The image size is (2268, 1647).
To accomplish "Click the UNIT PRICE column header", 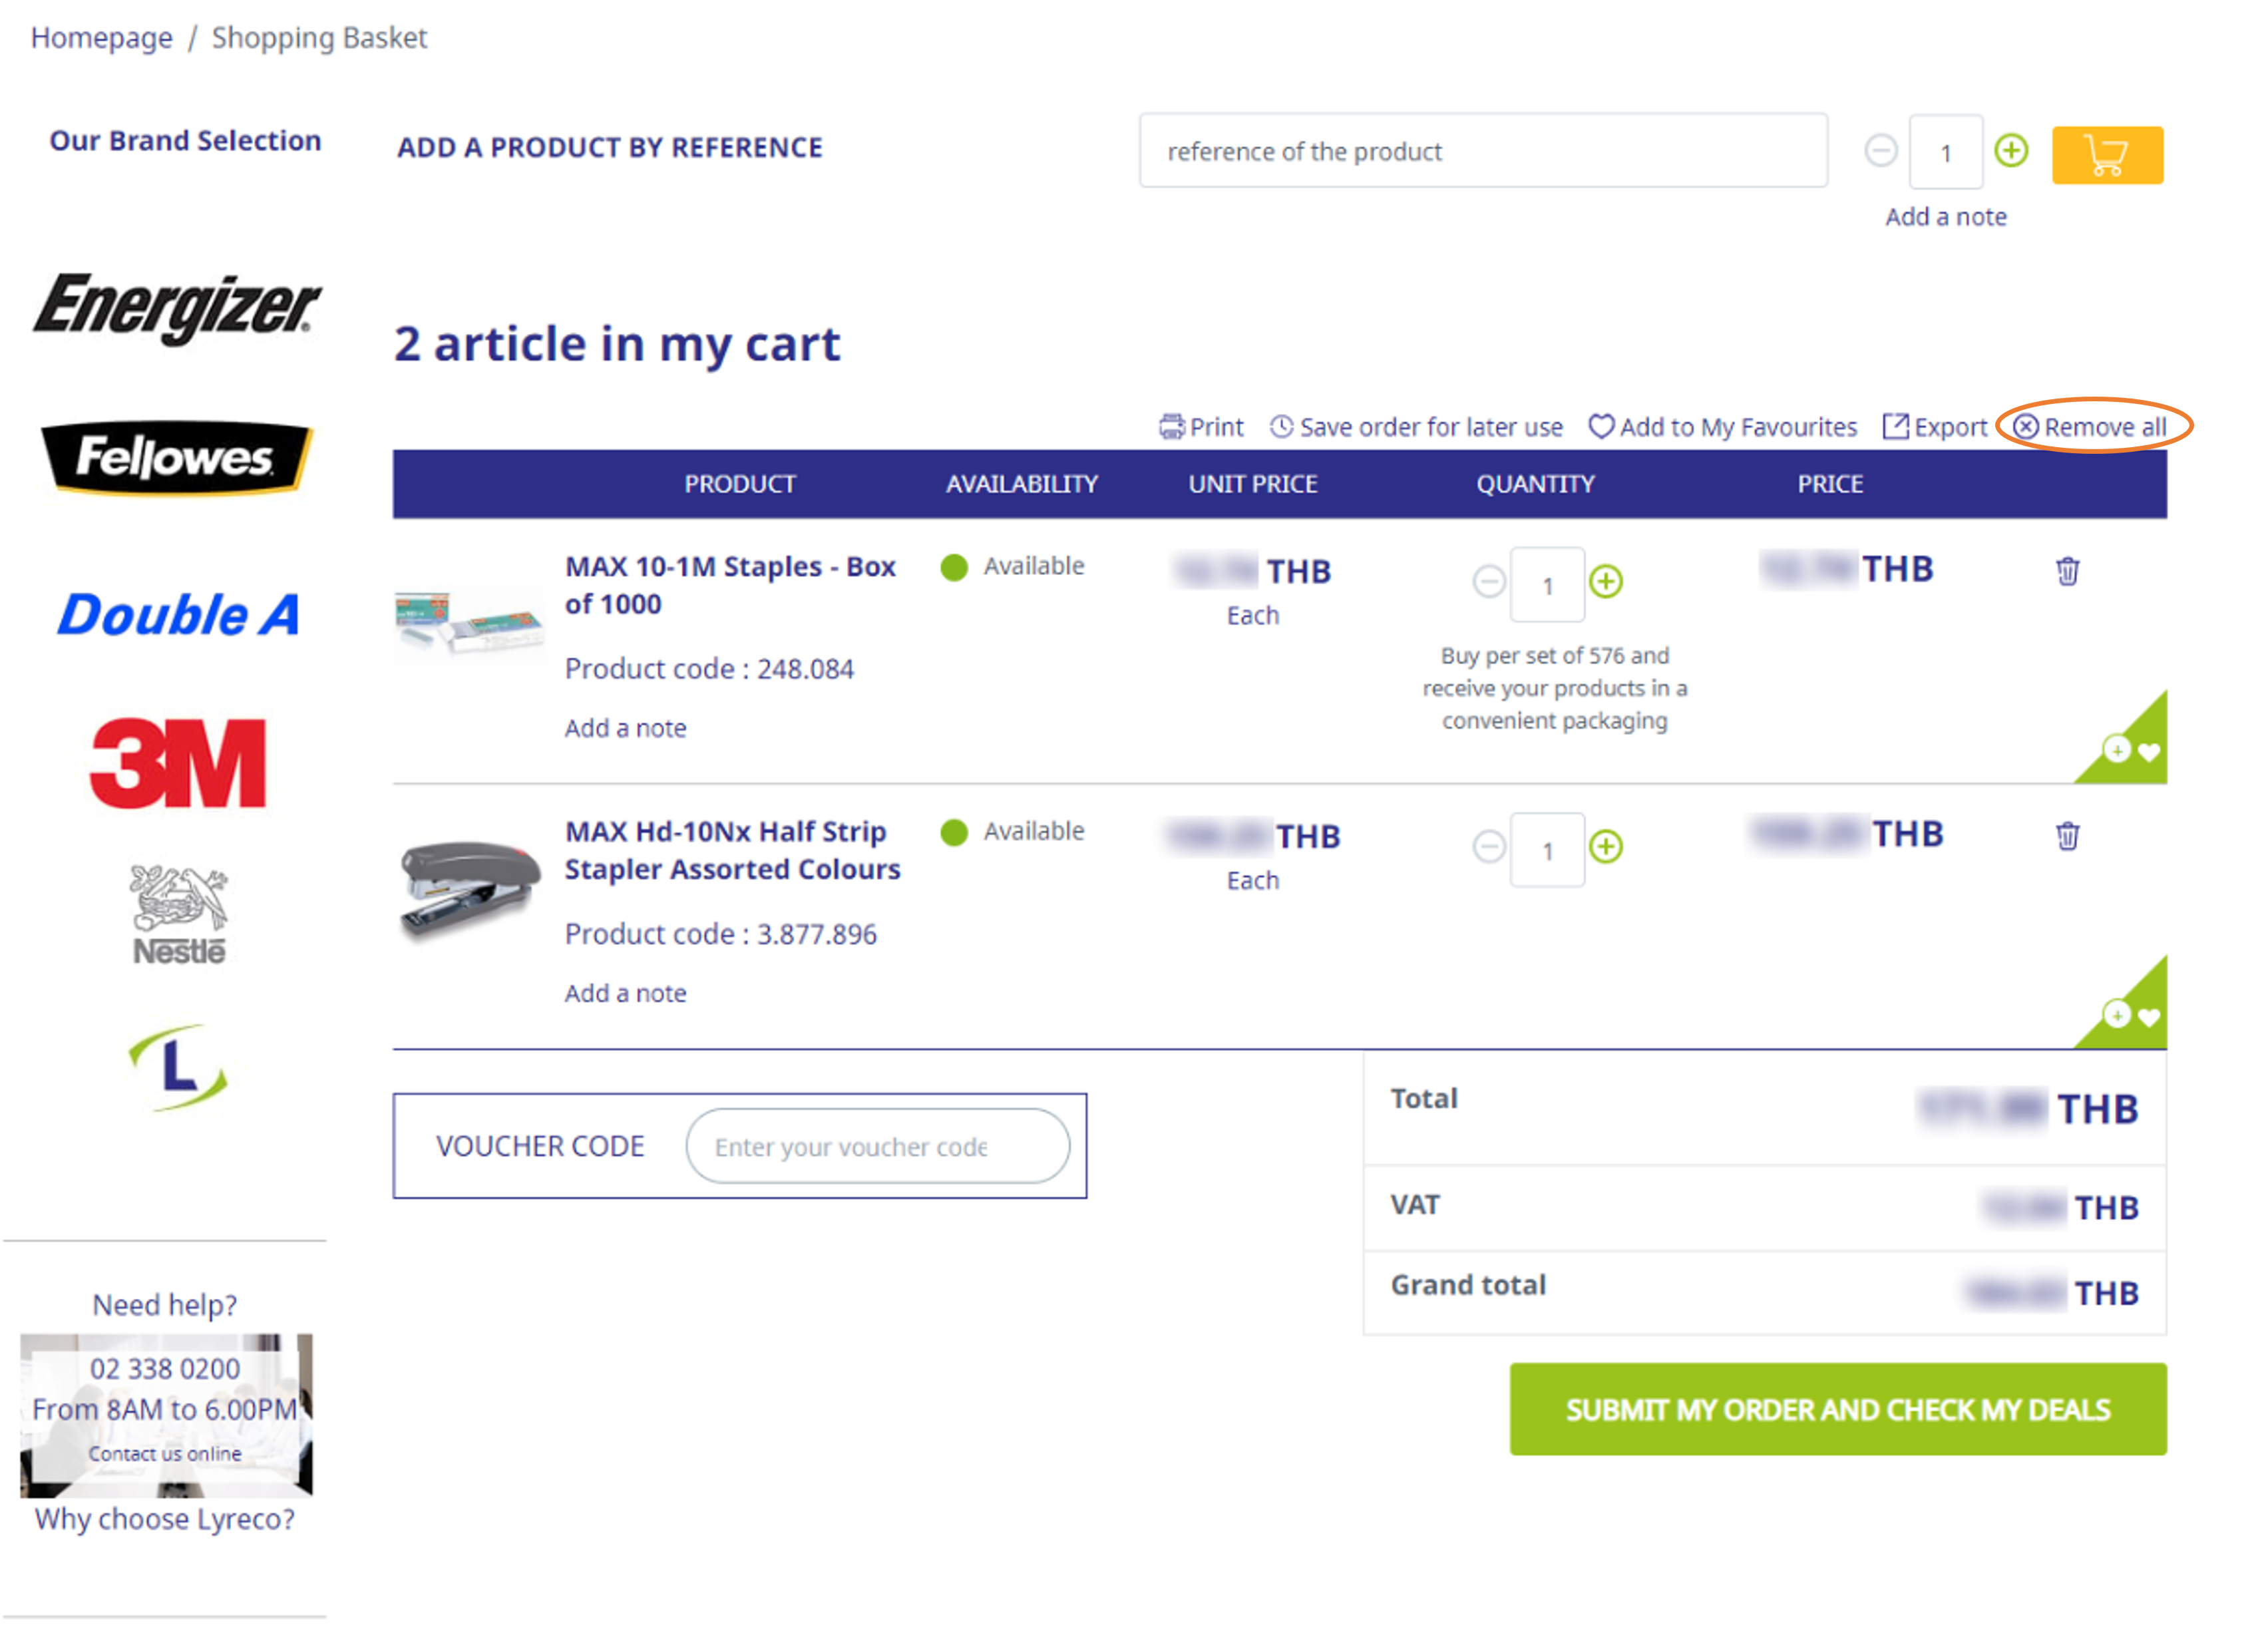I will (x=1253, y=484).
